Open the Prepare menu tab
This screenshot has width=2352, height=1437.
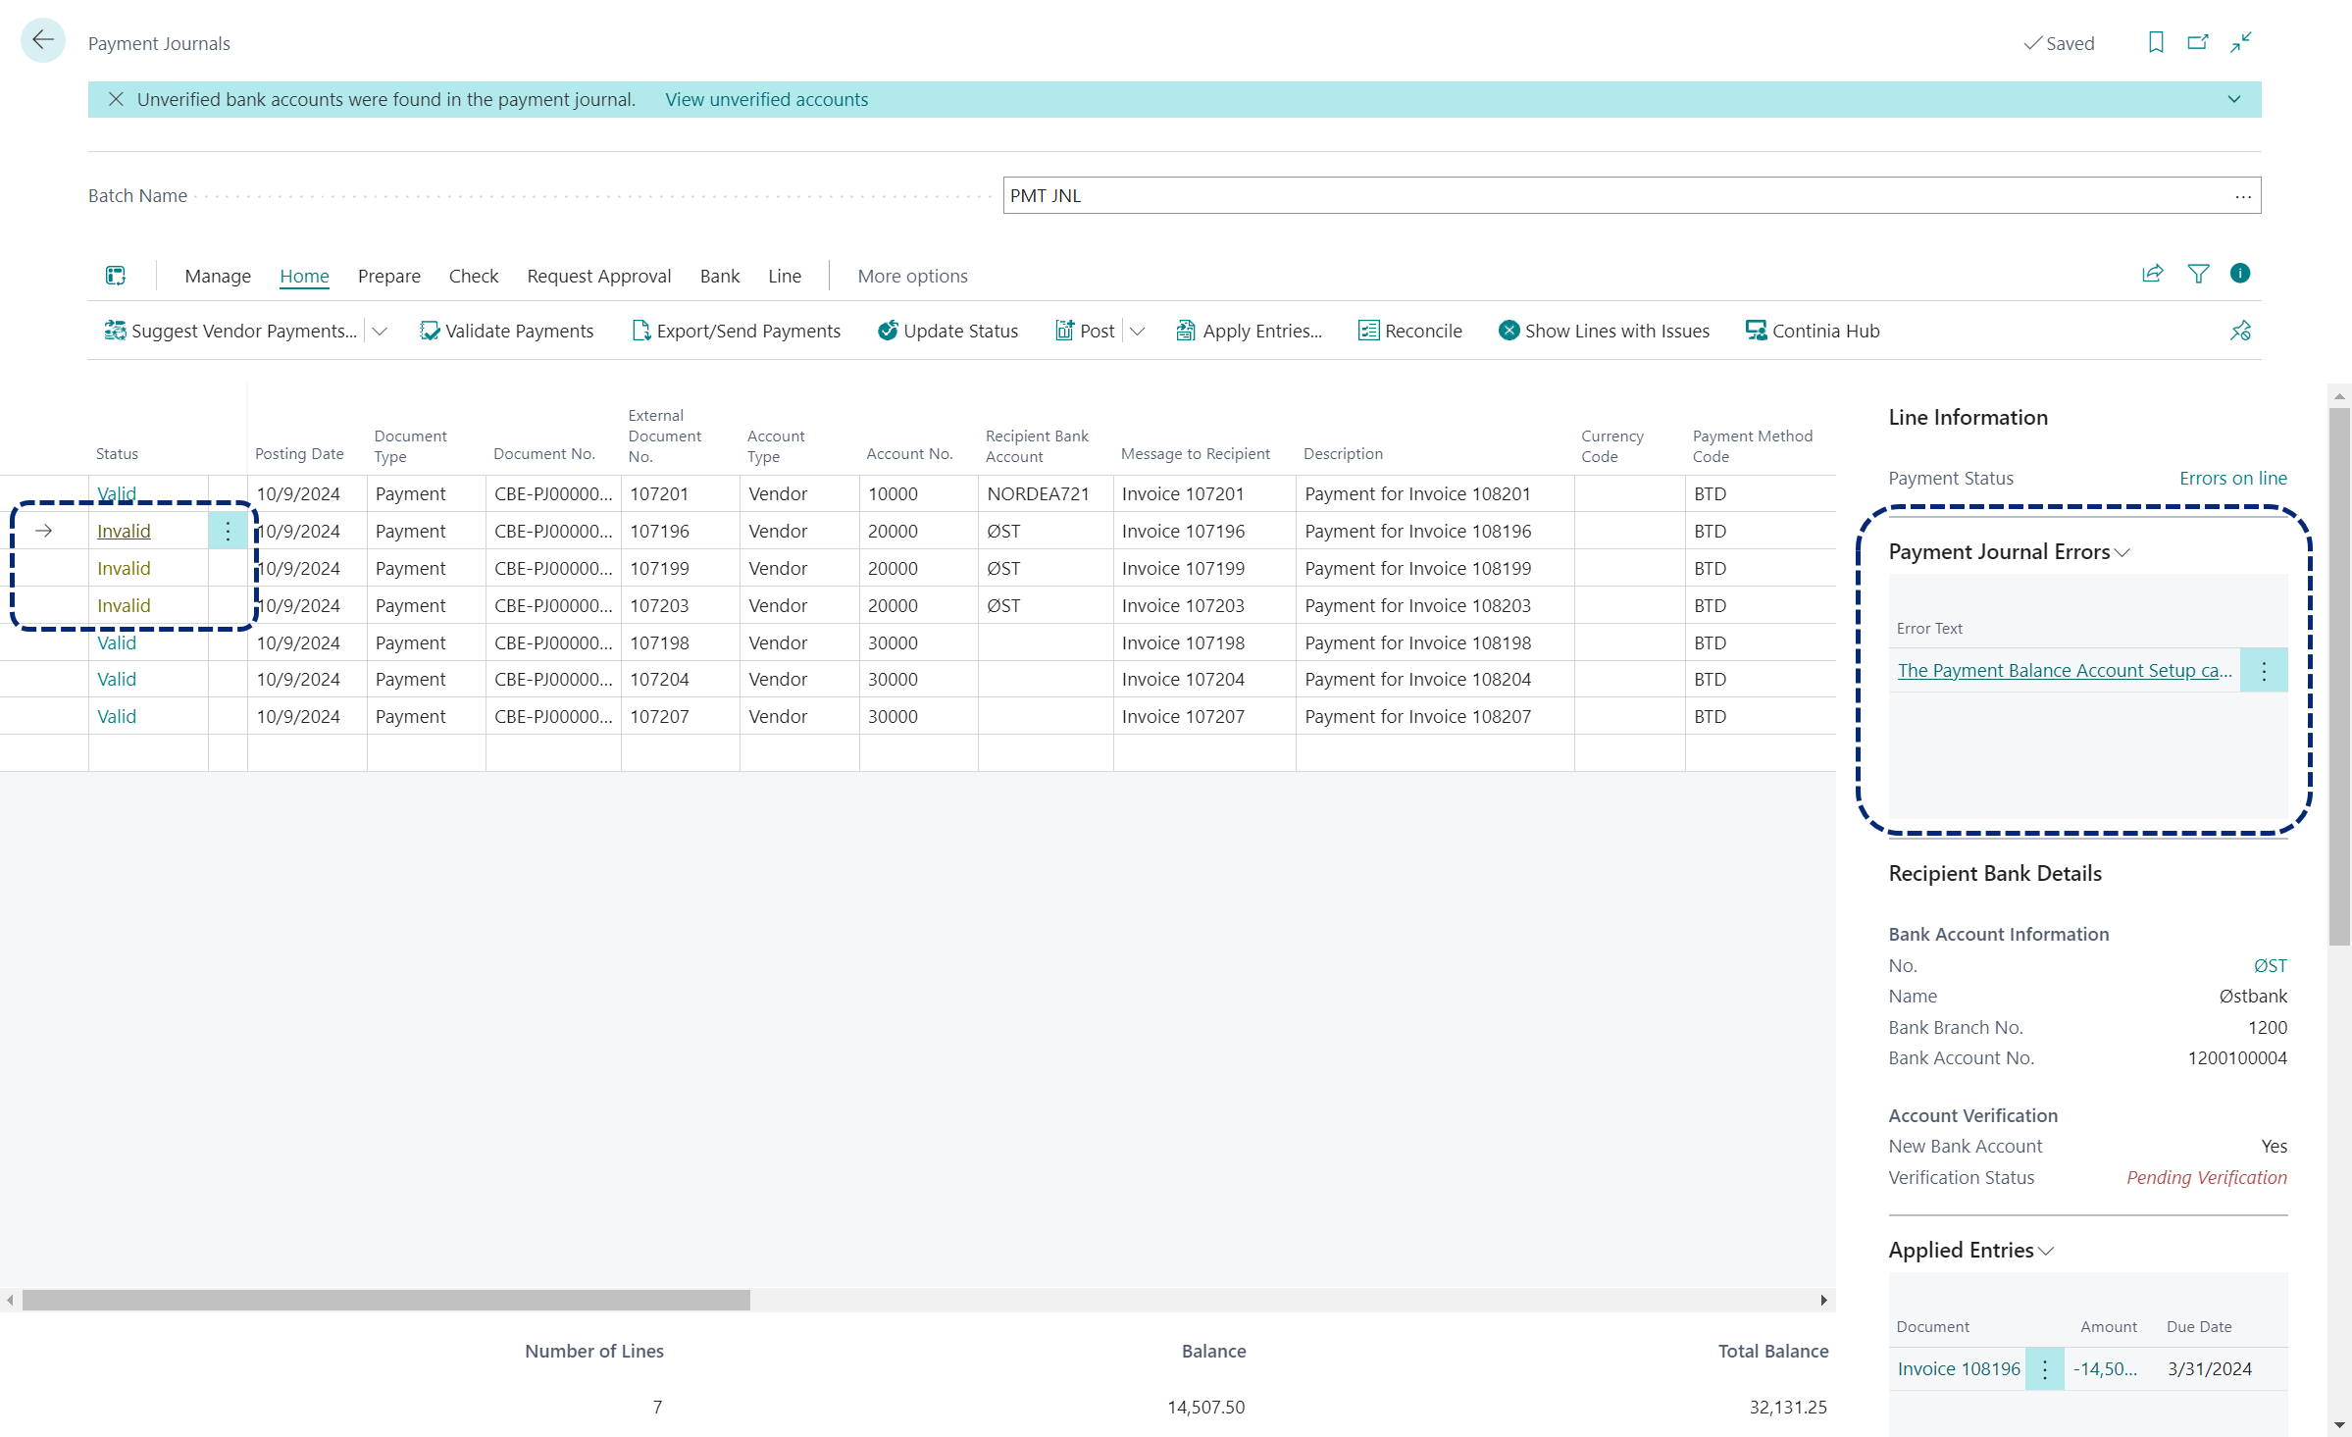388,277
